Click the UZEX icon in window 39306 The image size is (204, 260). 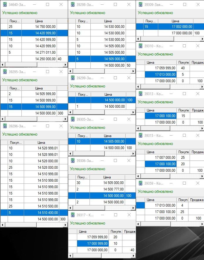tap(73, 161)
